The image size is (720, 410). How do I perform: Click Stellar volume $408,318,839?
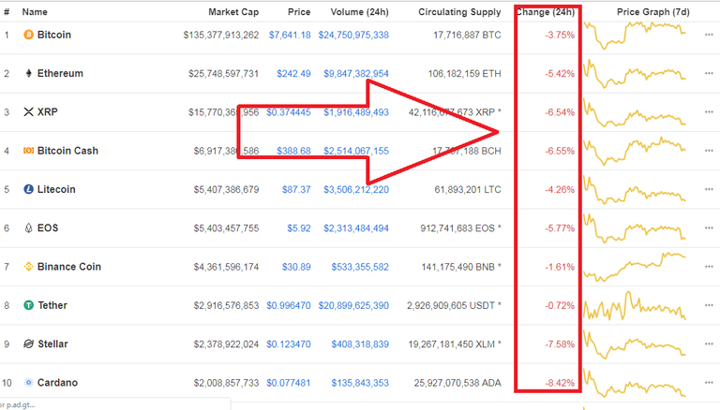pyautogui.click(x=360, y=344)
